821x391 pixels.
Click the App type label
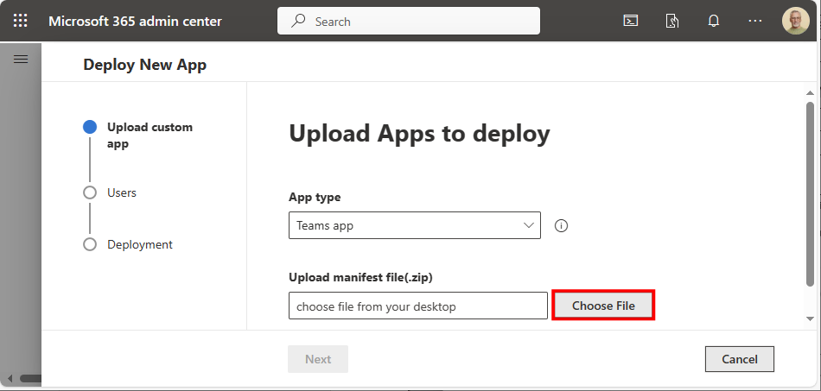pos(315,197)
